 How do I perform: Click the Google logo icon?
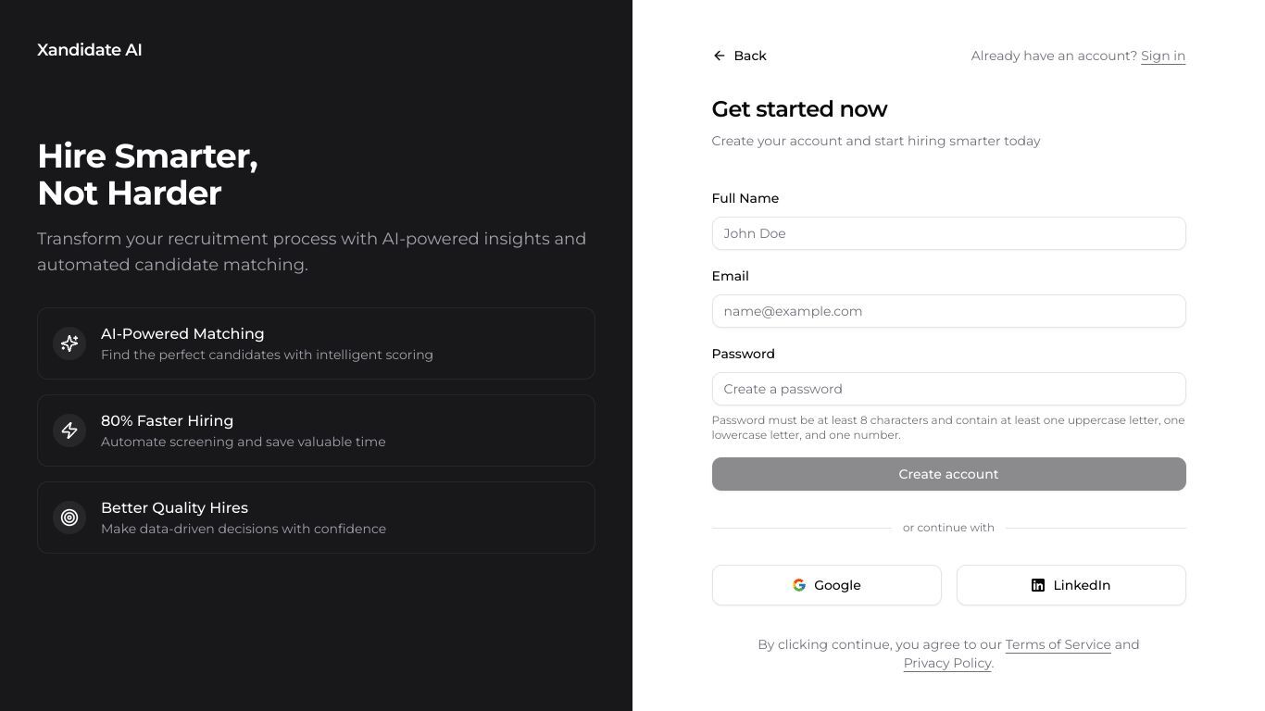tap(799, 585)
